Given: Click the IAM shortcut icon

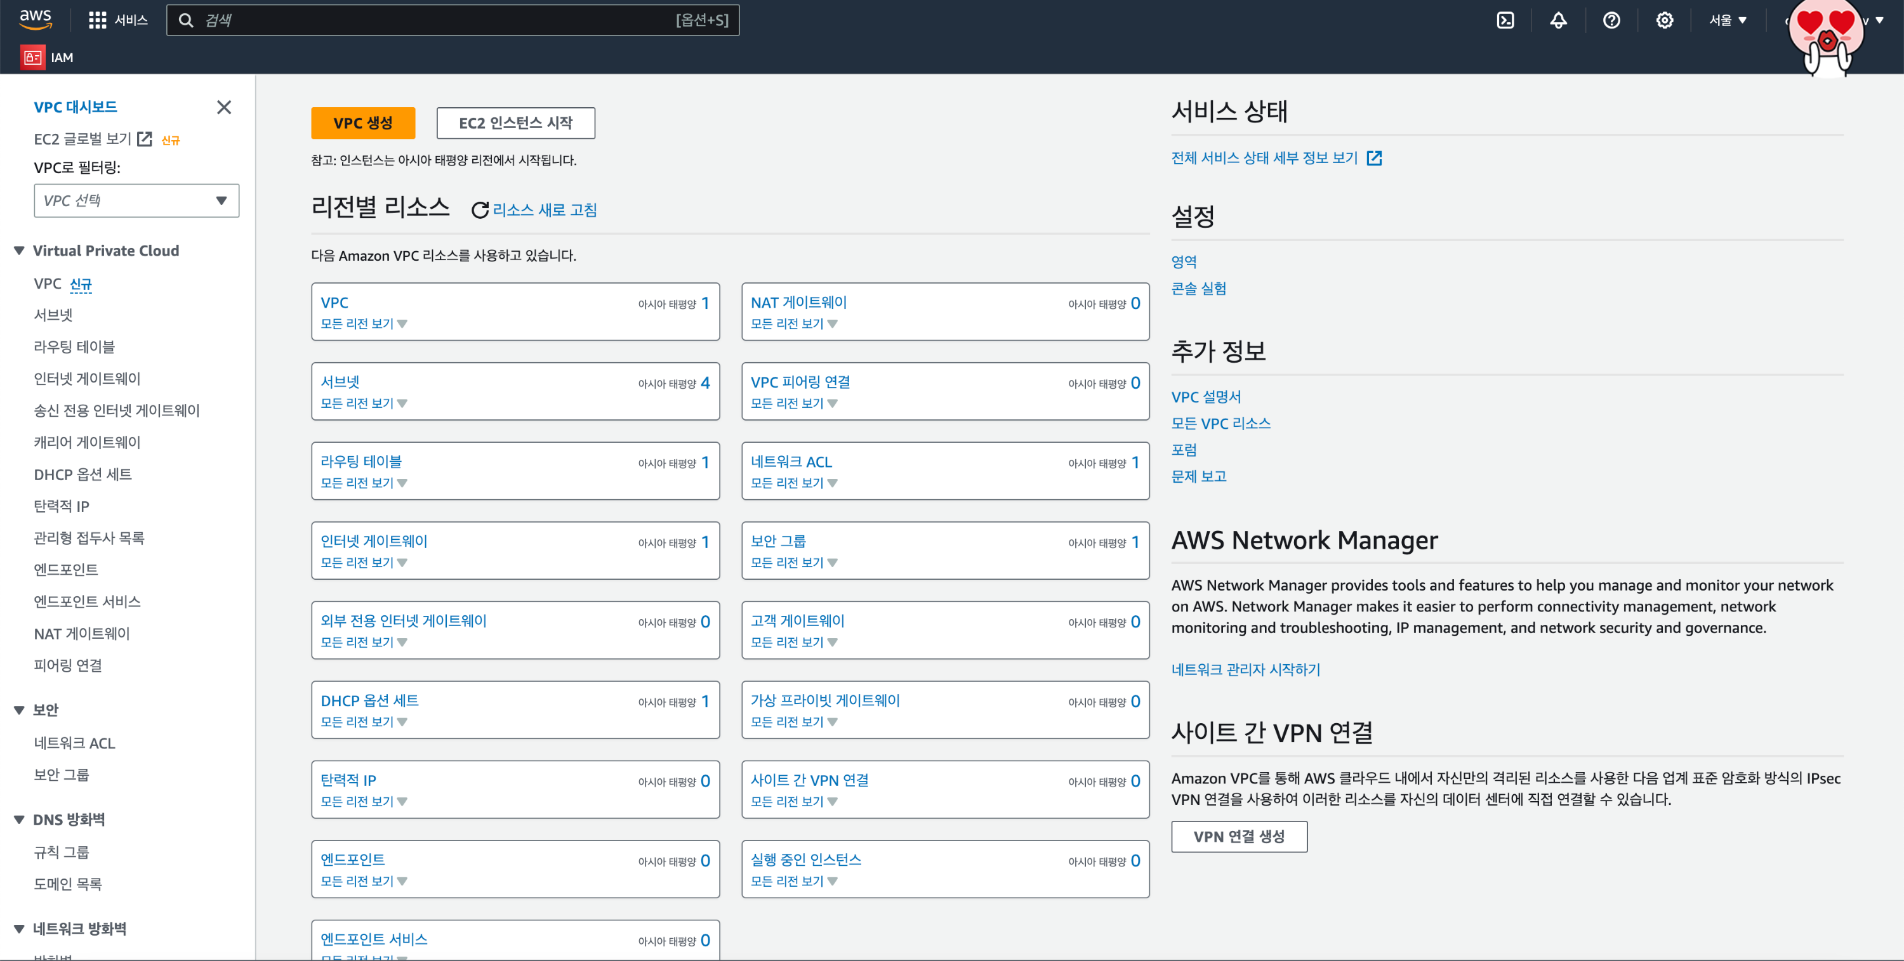Looking at the screenshot, I should 32,57.
